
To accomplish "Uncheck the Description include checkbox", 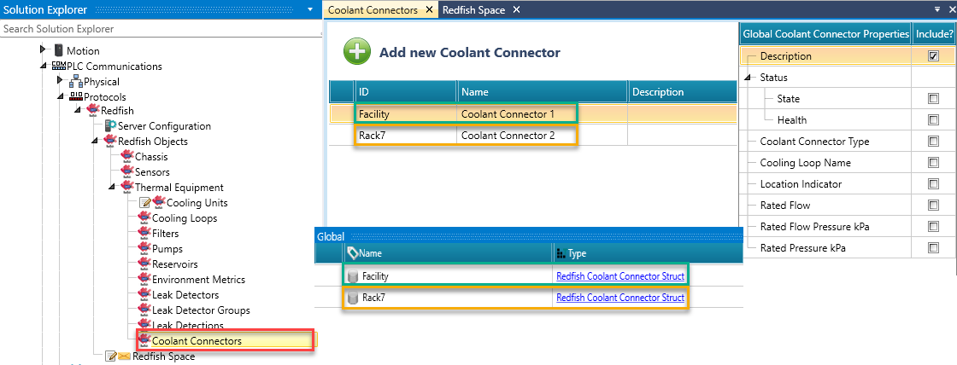I will click(933, 56).
